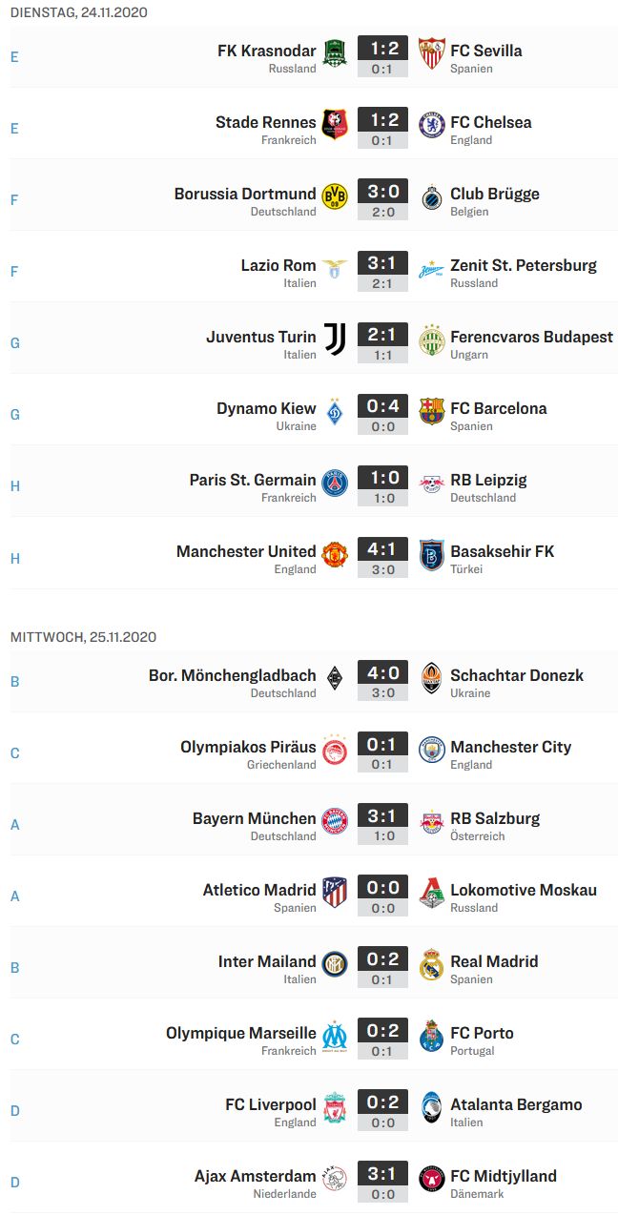Open the Dortmund vs Brügge 3:0 score

tap(383, 193)
